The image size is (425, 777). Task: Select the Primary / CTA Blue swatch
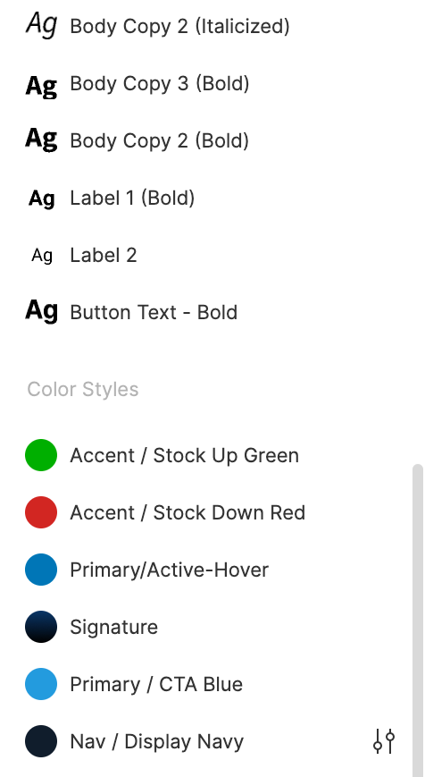pos(41,684)
